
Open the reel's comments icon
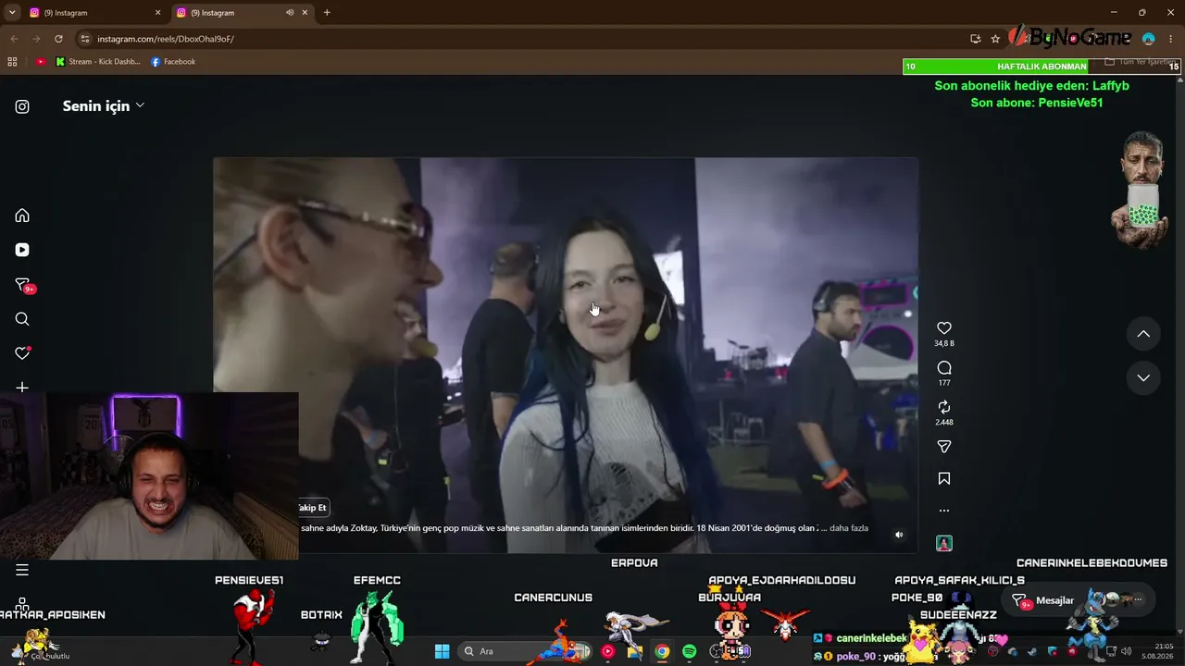point(944,368)
